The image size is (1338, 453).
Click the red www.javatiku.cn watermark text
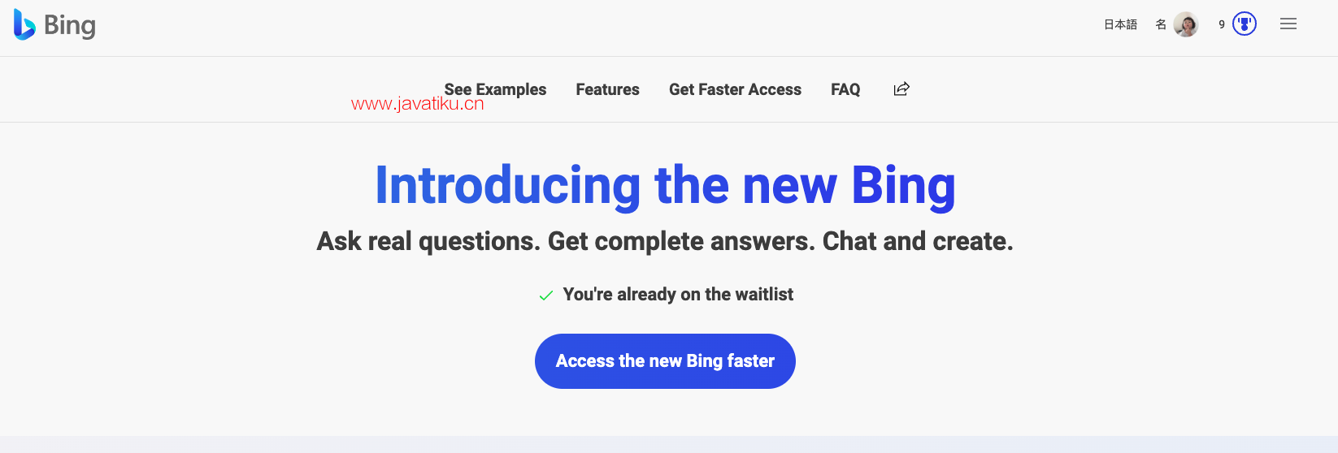[418, 104]
